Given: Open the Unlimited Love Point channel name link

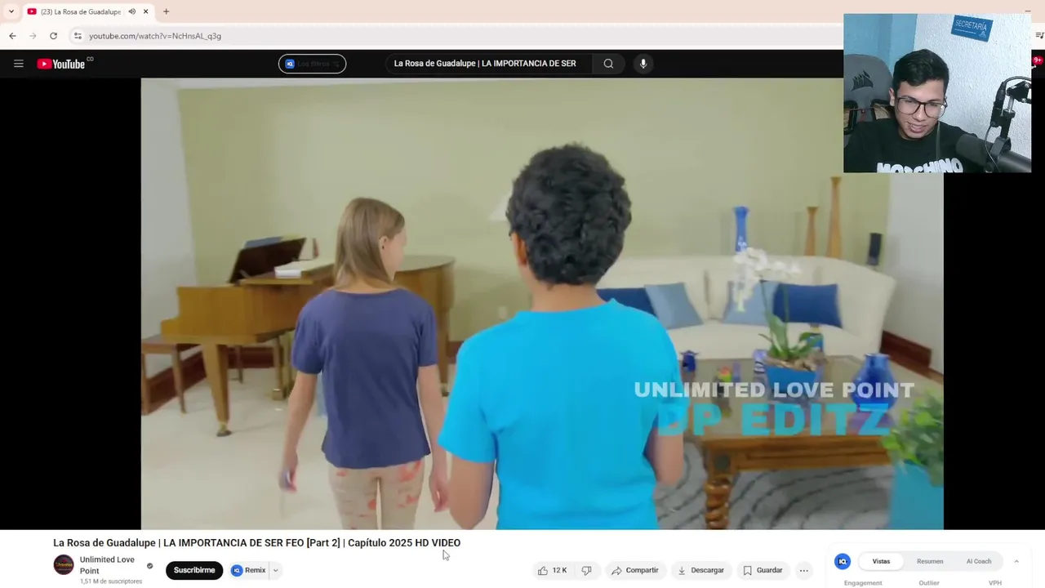Looking at the screenshot, I should tap(107, 565).
